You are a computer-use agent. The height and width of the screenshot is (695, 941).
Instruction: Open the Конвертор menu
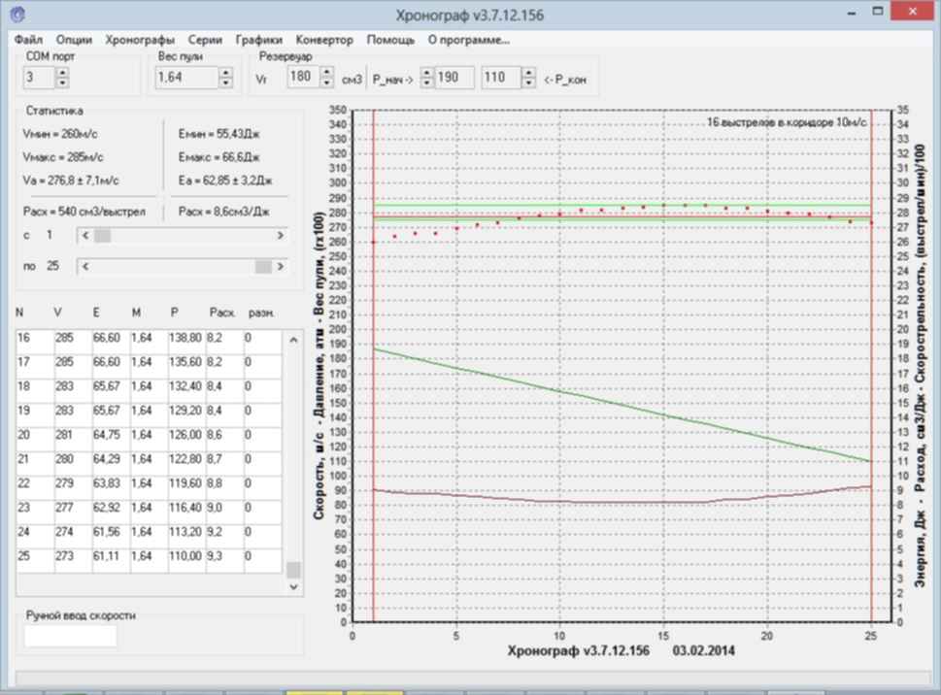coord(324,40)
